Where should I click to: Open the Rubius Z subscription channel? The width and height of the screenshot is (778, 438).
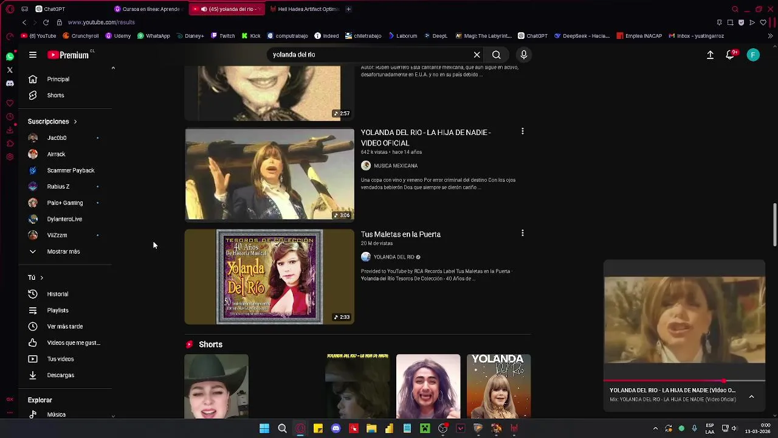tap(66, 187)
